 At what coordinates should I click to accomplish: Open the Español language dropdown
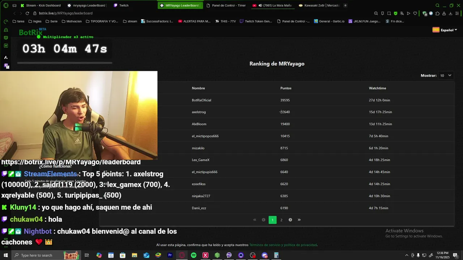coord(445,30)
